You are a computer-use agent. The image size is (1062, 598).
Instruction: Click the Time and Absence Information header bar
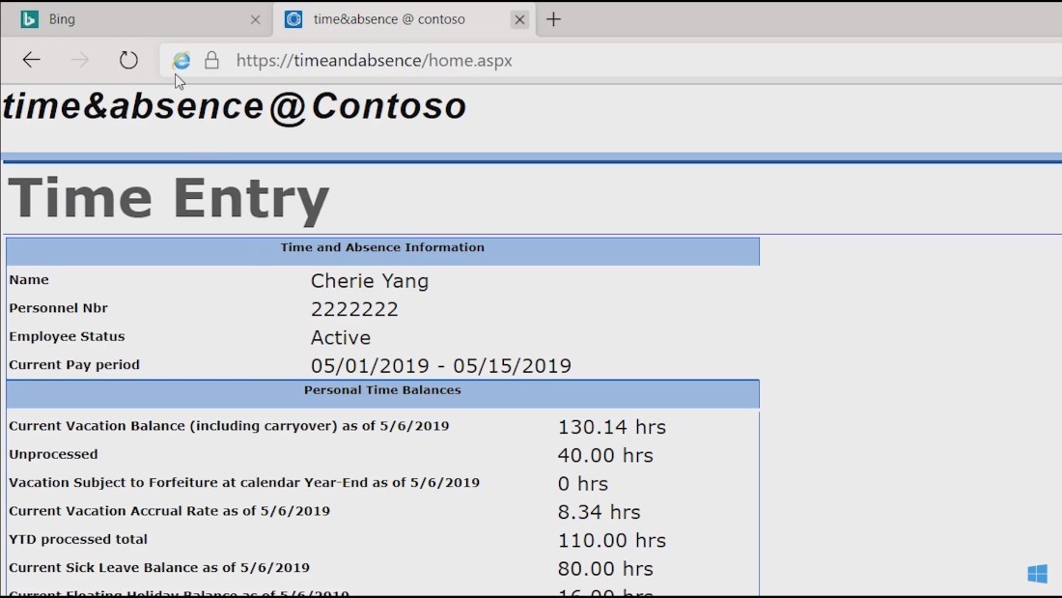point(382,247)
